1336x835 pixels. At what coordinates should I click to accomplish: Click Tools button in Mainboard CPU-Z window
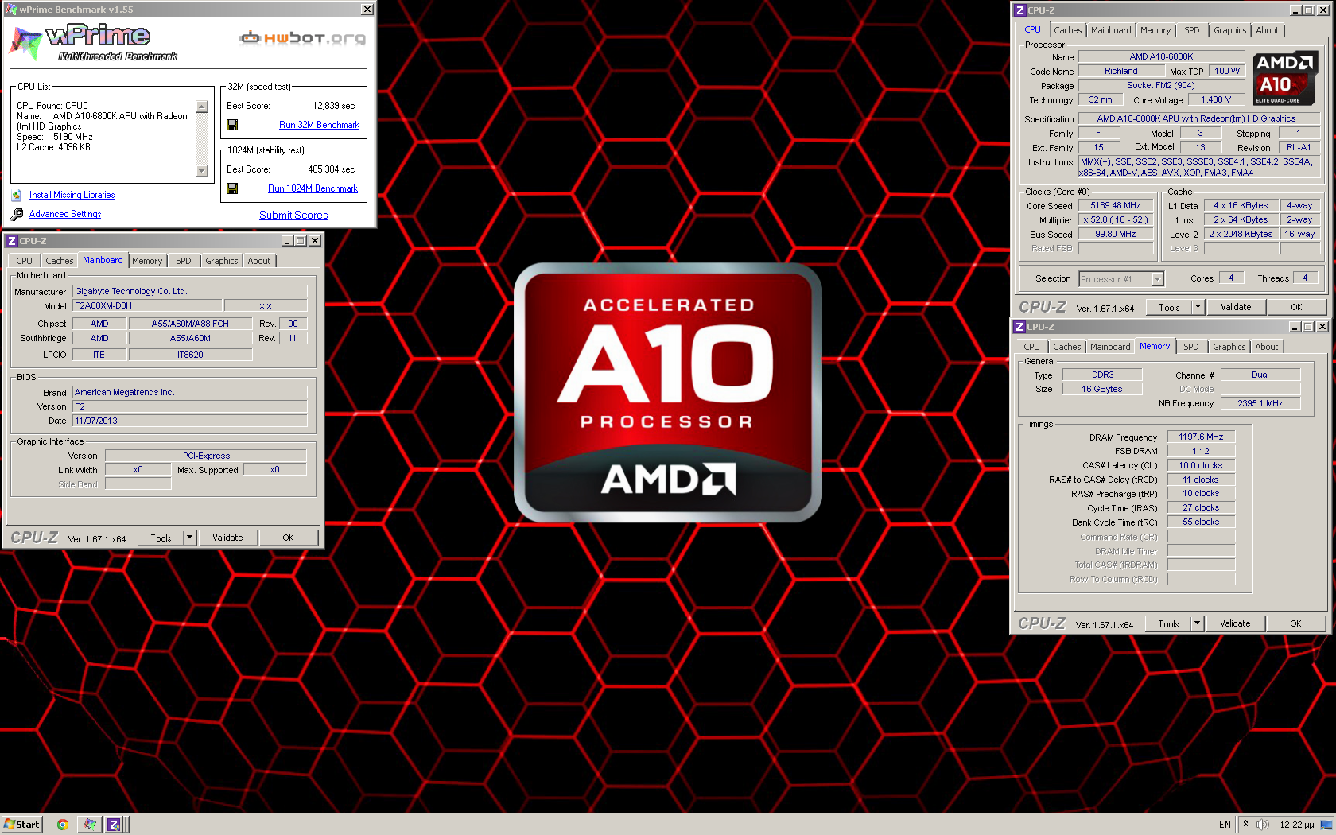161,538
